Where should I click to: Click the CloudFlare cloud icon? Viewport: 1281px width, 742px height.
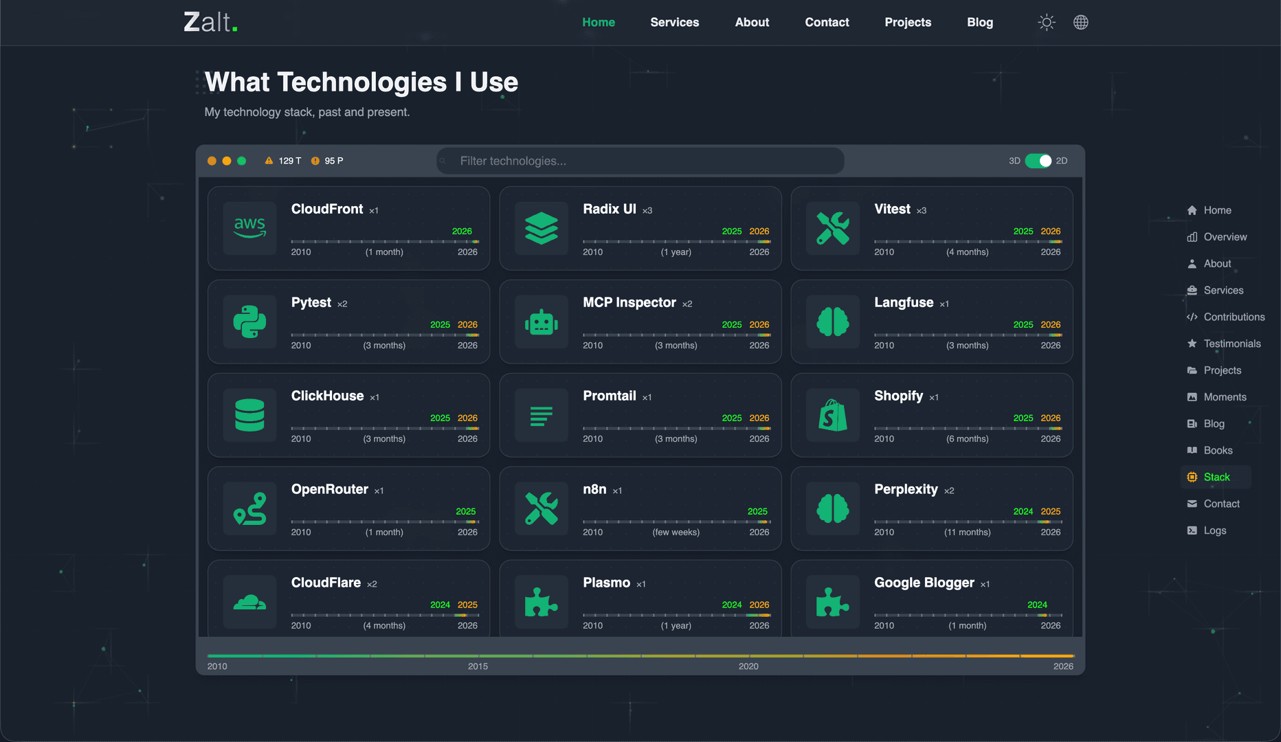point(249,602)
